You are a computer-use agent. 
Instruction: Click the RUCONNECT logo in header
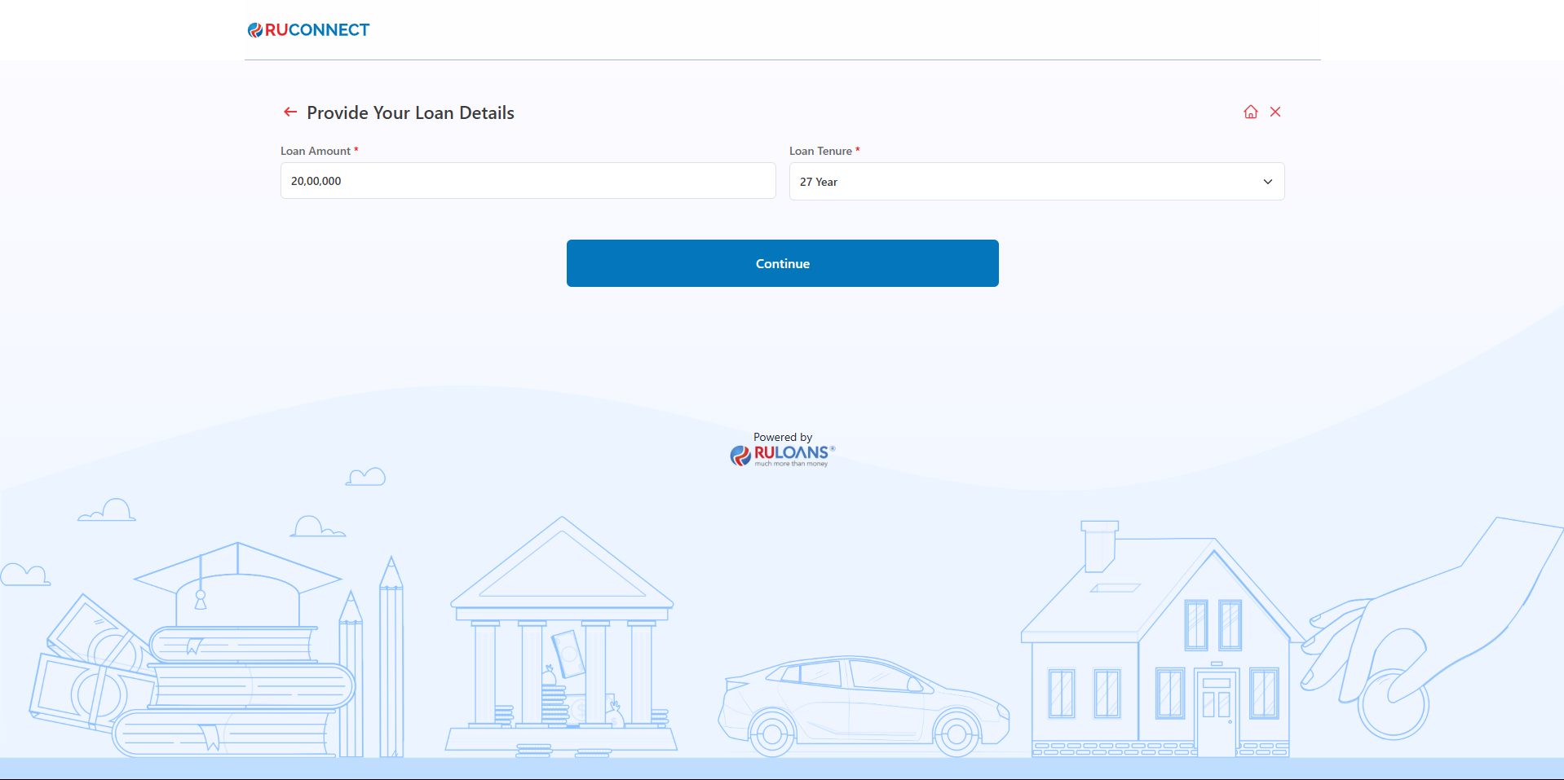point(308,30)
